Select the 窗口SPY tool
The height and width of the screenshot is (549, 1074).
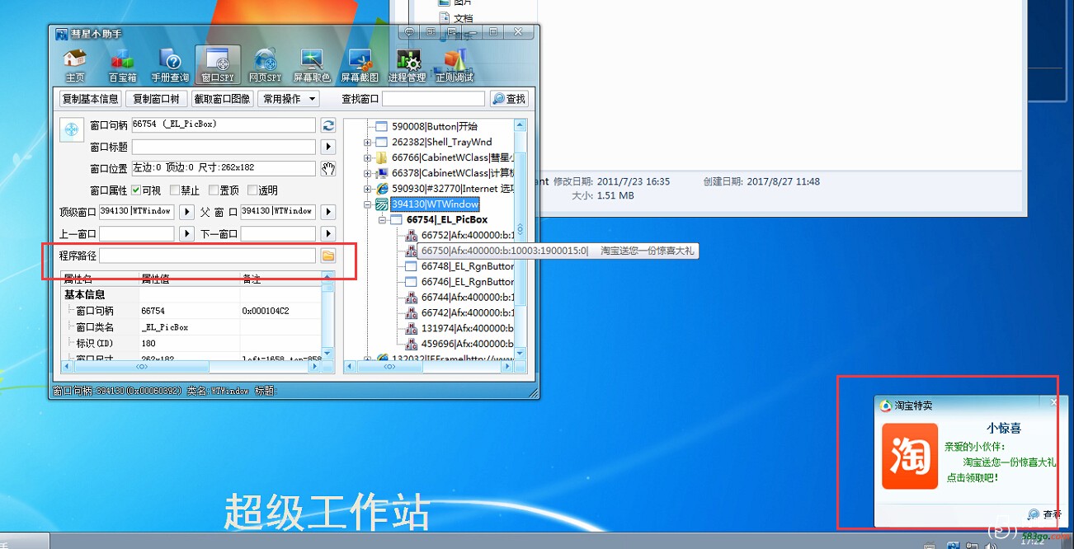218,65
